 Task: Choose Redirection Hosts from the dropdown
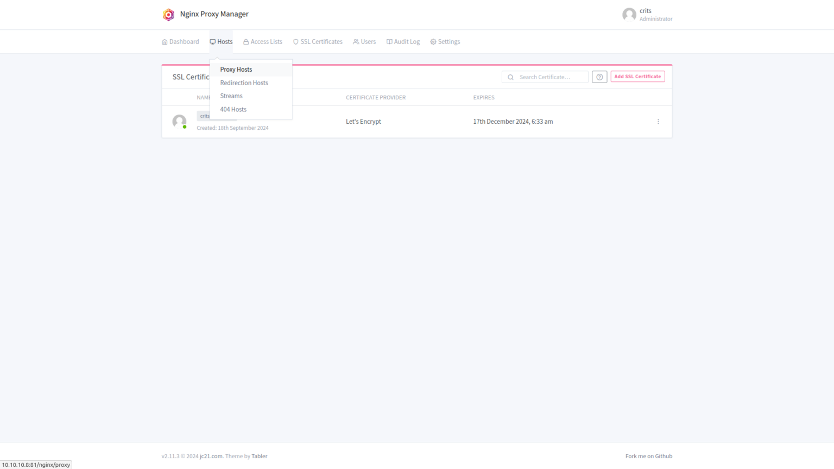tap(244, 83)
